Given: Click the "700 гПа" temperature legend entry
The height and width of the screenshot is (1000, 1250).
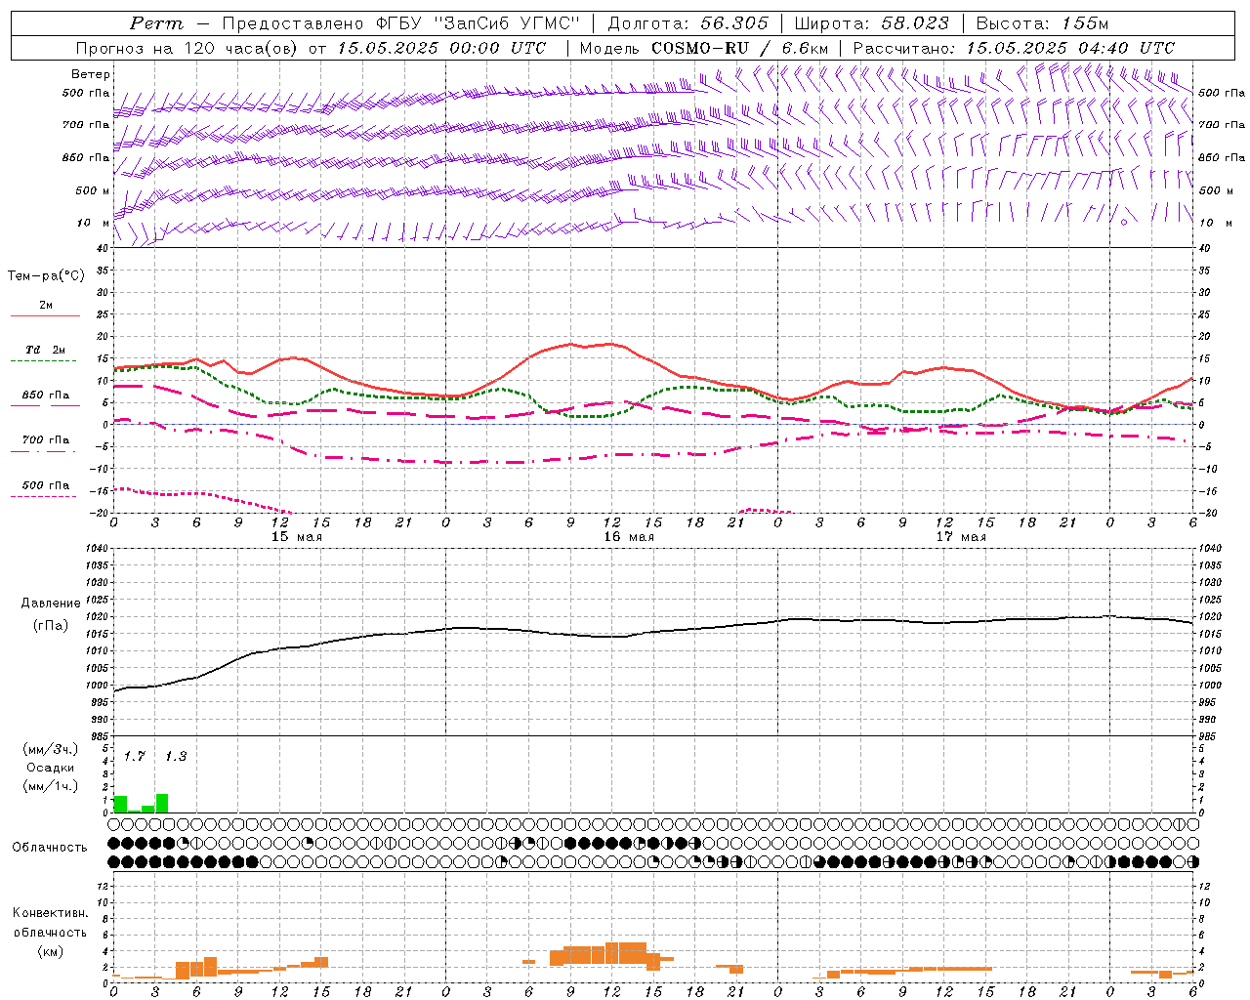Looking at the screenshot, I should [x=45, y=440].
